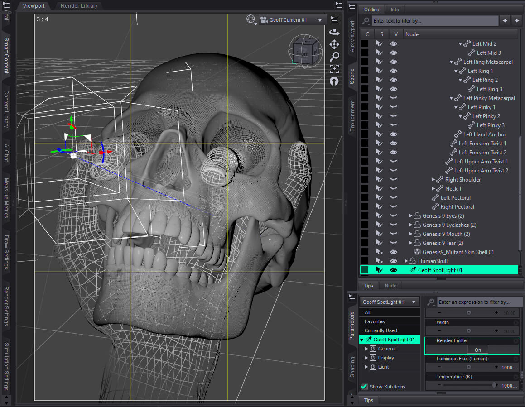This screenshot has width=525, height=407.
Task: Toggle selectable icon for HumanSkull row
Action: pos(379,261)
